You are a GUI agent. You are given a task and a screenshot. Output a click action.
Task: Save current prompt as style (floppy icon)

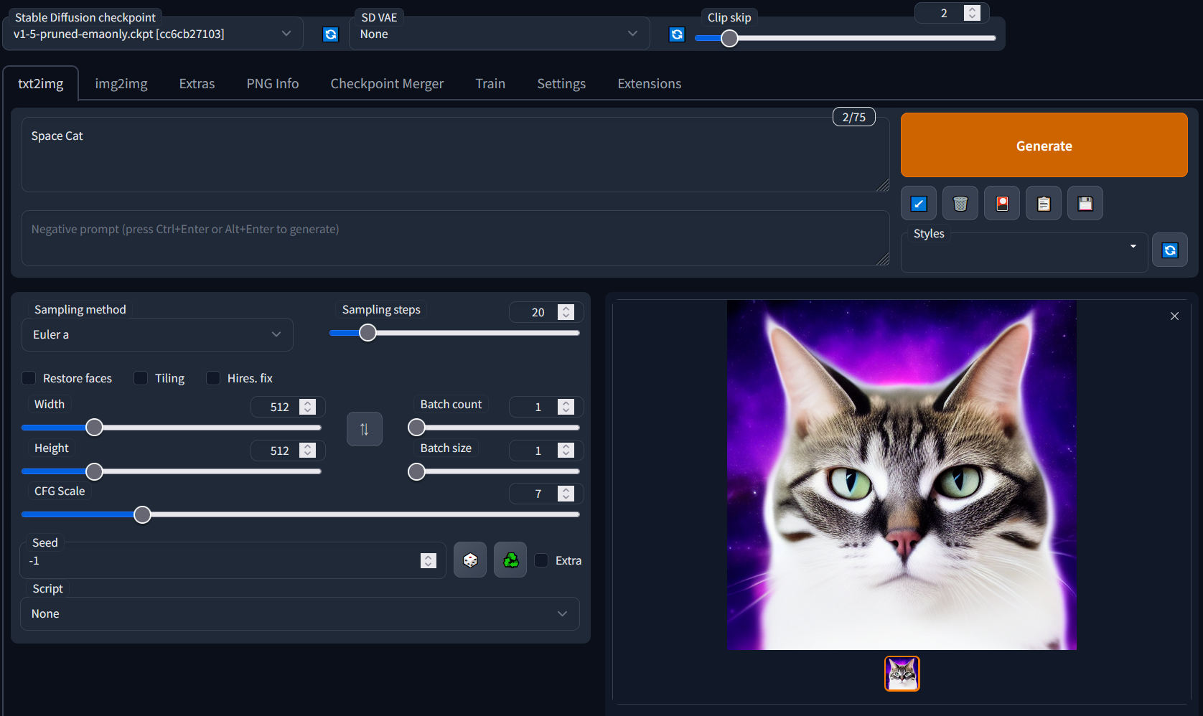tap(1085, 203)
